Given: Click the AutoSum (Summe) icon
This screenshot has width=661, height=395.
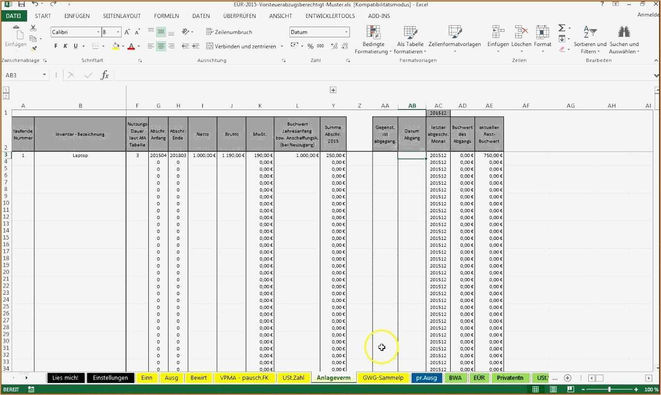Looking at the screenshot, I should [562, 28].
